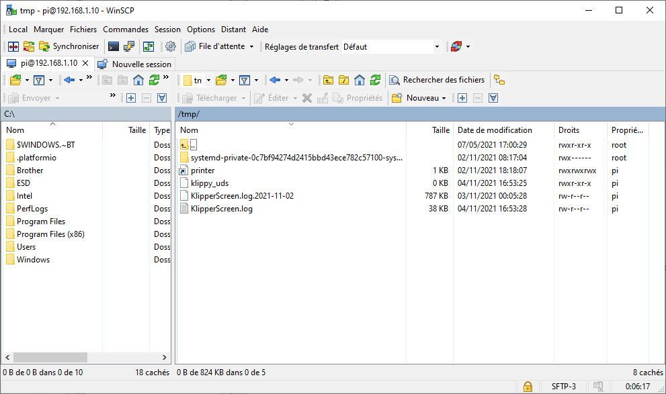The width and height of the screenshot is (666, 394).
Task: Click the SFTP-3 protocol status entry
Action: click(x=564, y=387)
